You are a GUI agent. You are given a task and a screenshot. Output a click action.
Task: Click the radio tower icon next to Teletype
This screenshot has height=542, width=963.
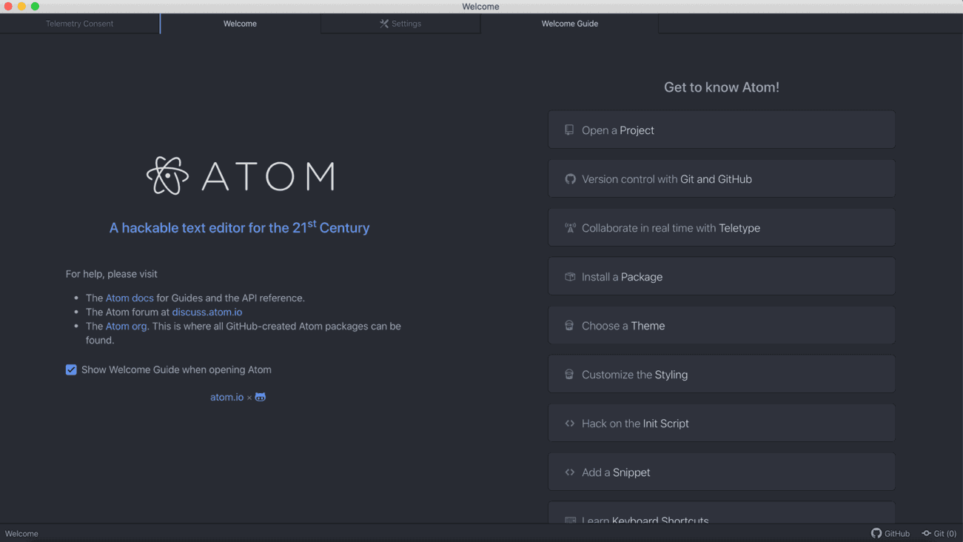pos(570,228)
